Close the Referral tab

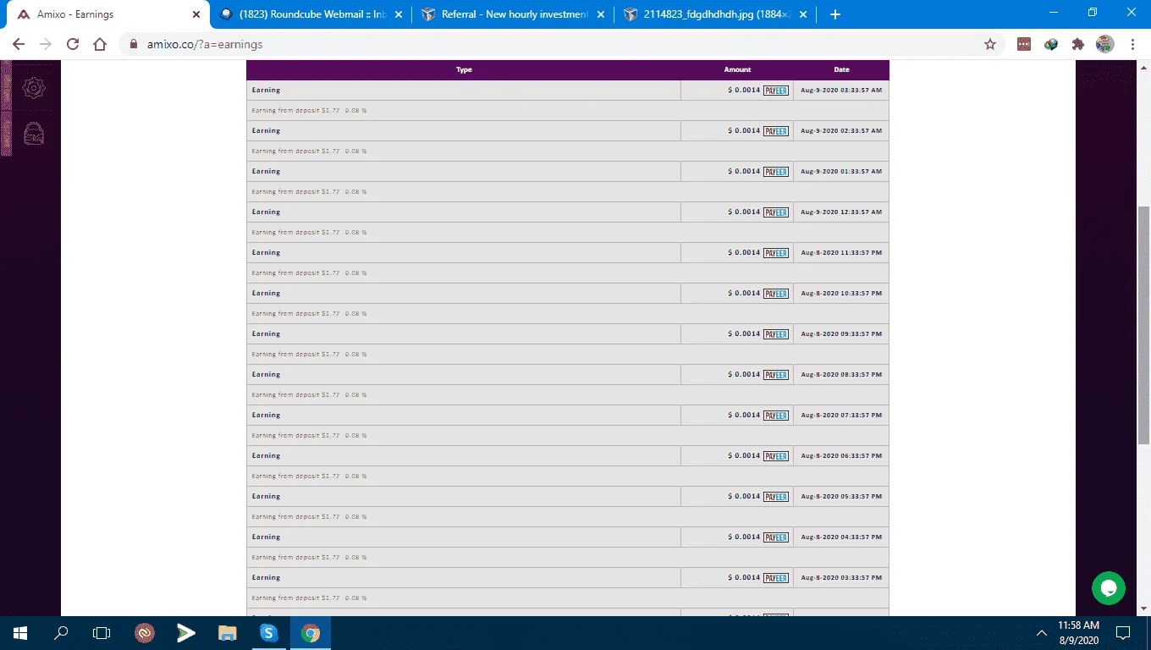pyautogui.click(x=601, y=14)
